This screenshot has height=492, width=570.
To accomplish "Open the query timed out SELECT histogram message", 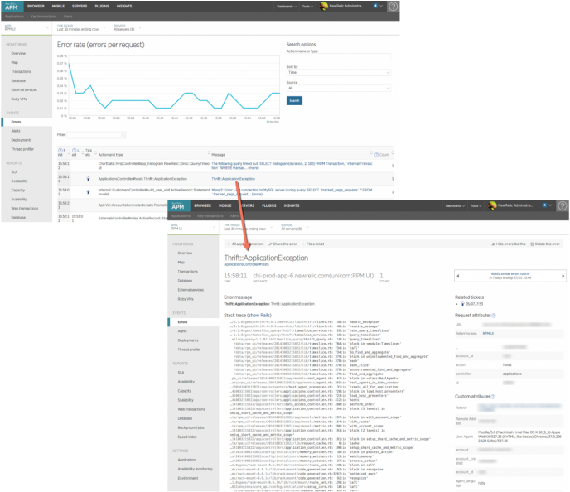I will point(292,166).
